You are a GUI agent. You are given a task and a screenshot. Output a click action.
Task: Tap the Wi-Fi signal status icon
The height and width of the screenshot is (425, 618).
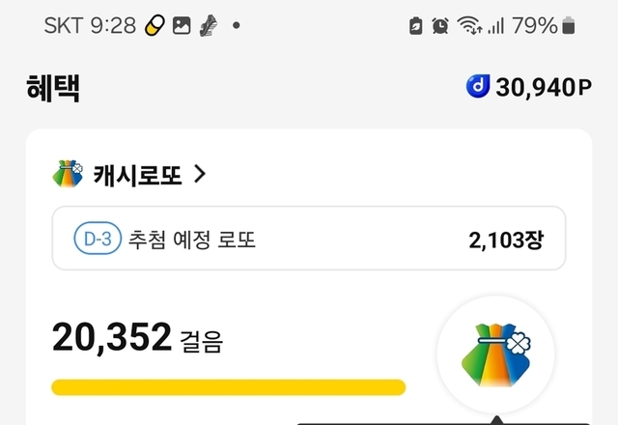click(469, 26)
